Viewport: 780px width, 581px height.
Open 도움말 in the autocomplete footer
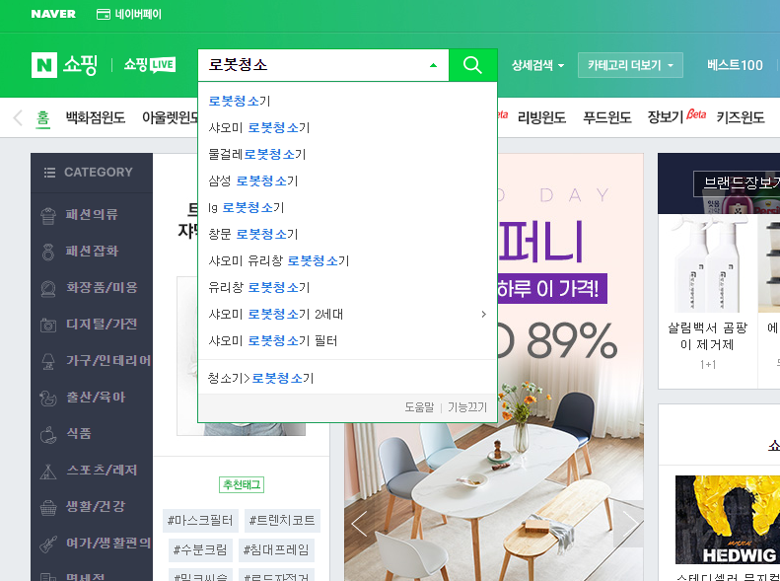419,407
